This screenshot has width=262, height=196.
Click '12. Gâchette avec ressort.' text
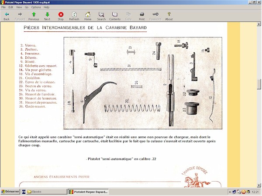click(38, 66)
